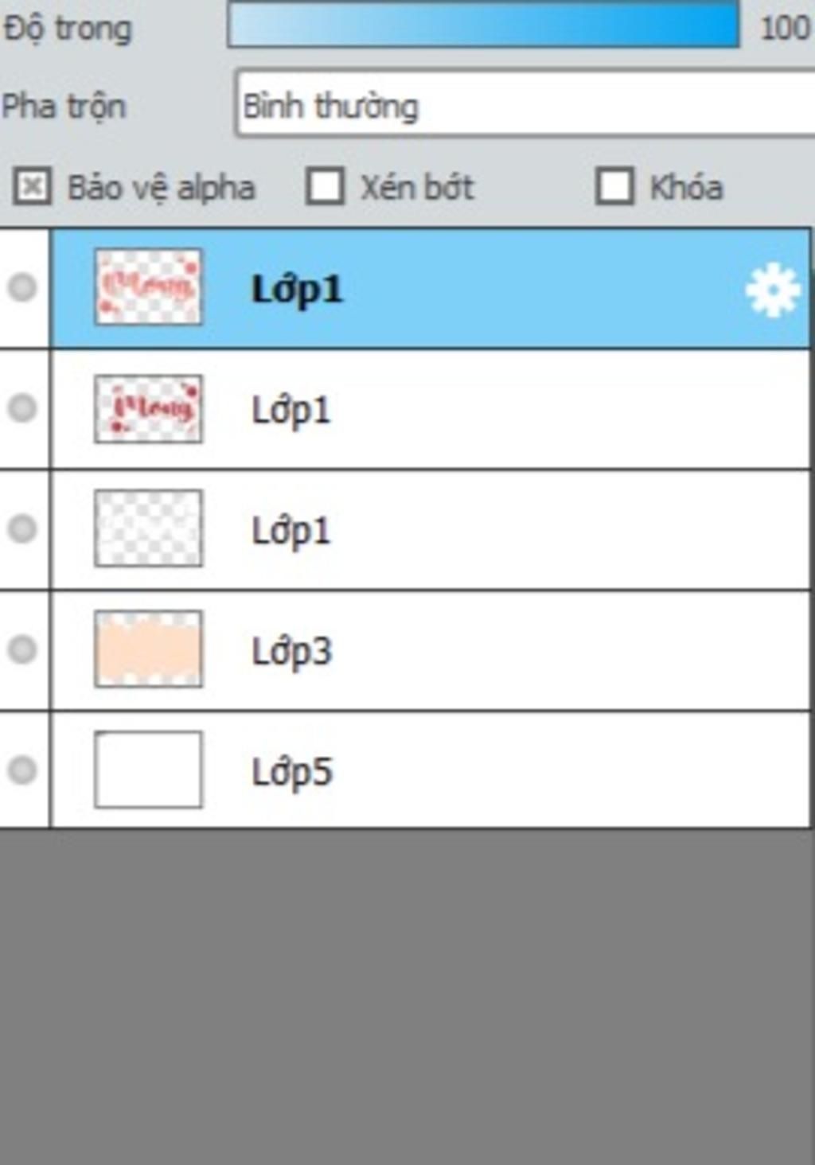Click the opacity value 100 field
815x1165 pixels.
pos(785,29)
